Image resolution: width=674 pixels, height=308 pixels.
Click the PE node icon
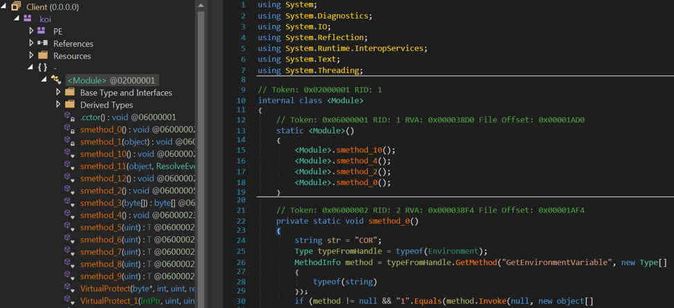(42, 31)
